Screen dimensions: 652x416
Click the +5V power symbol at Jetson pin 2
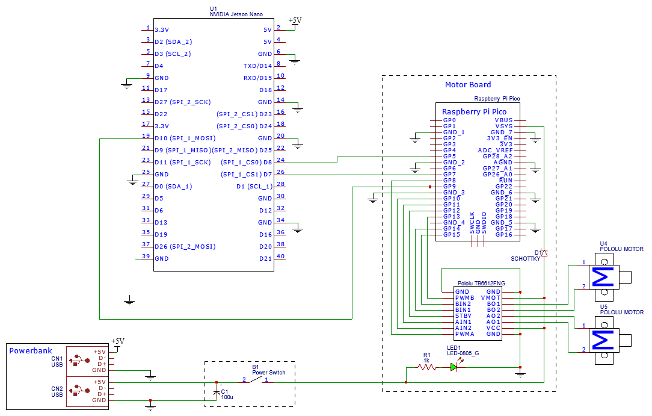pos(295,23)
